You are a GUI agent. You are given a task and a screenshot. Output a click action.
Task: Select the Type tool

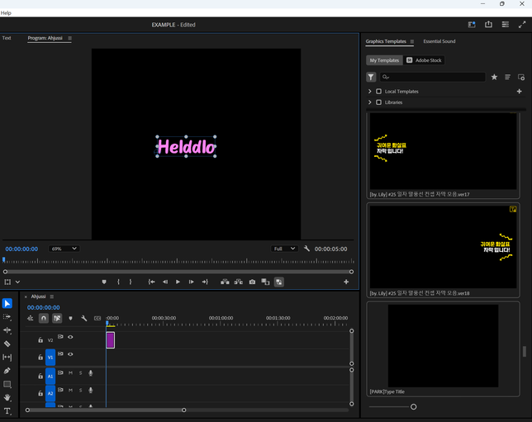(x=7, y=410)
